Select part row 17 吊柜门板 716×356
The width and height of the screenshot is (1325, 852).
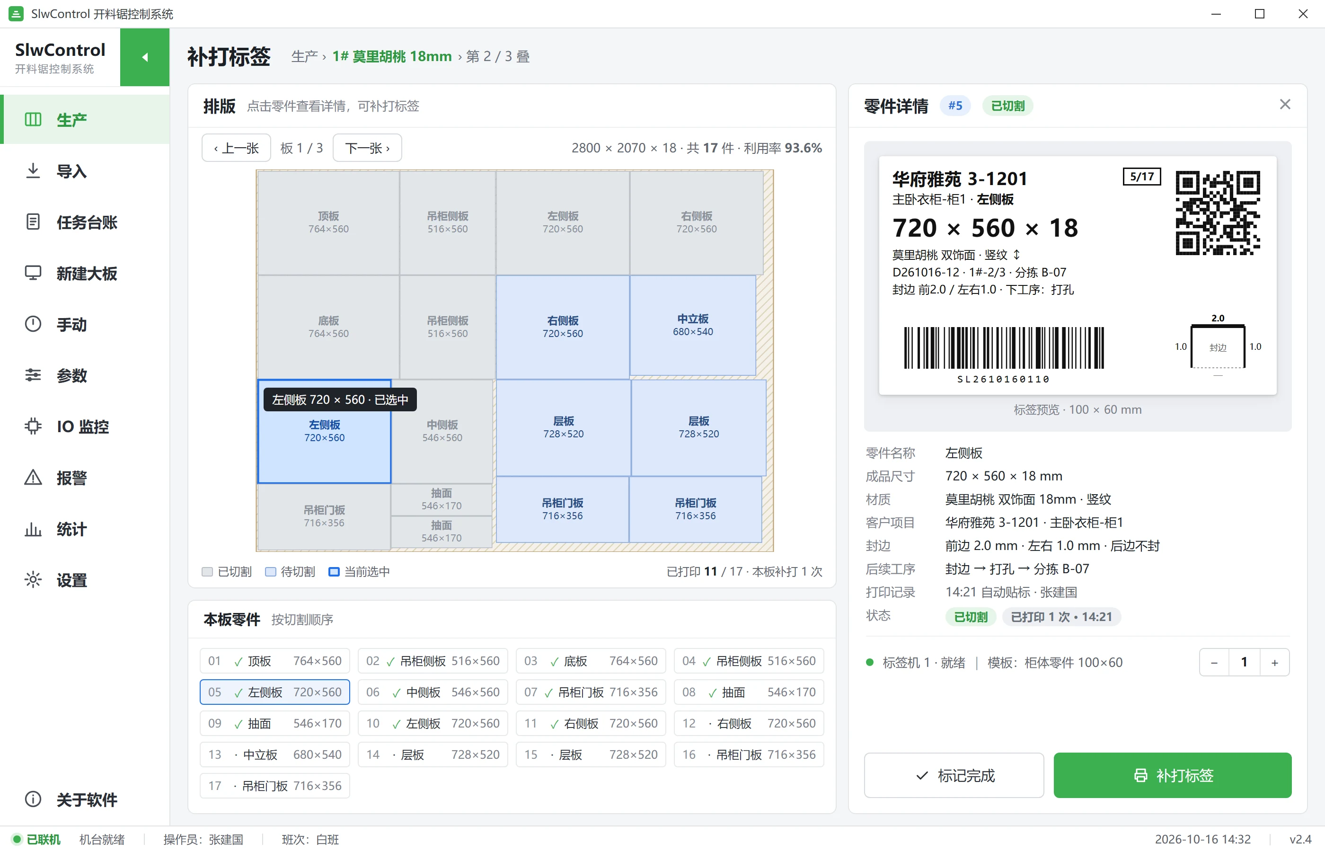click(x=274, y=785)
